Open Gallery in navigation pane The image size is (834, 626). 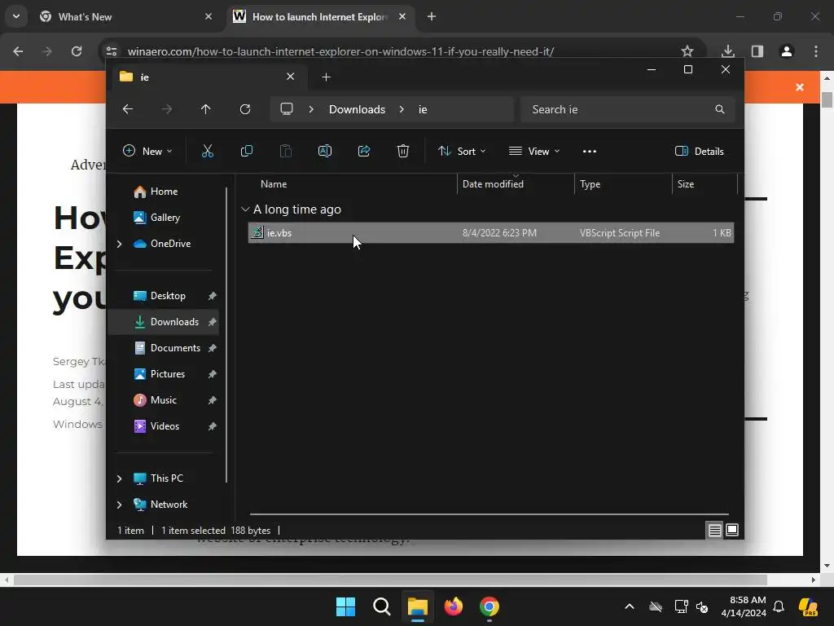click(x=164, y=218)
